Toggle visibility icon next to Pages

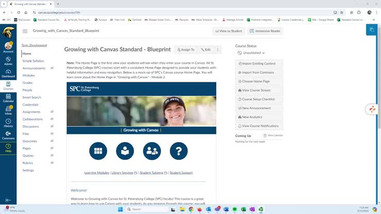coord(52,148)
